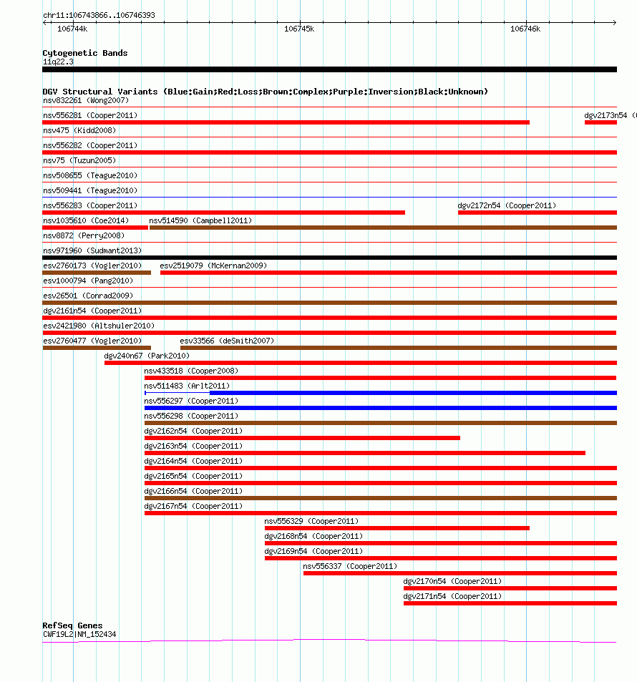Click the dgv2162n54 (Cooper2011) label

(194, 431)
